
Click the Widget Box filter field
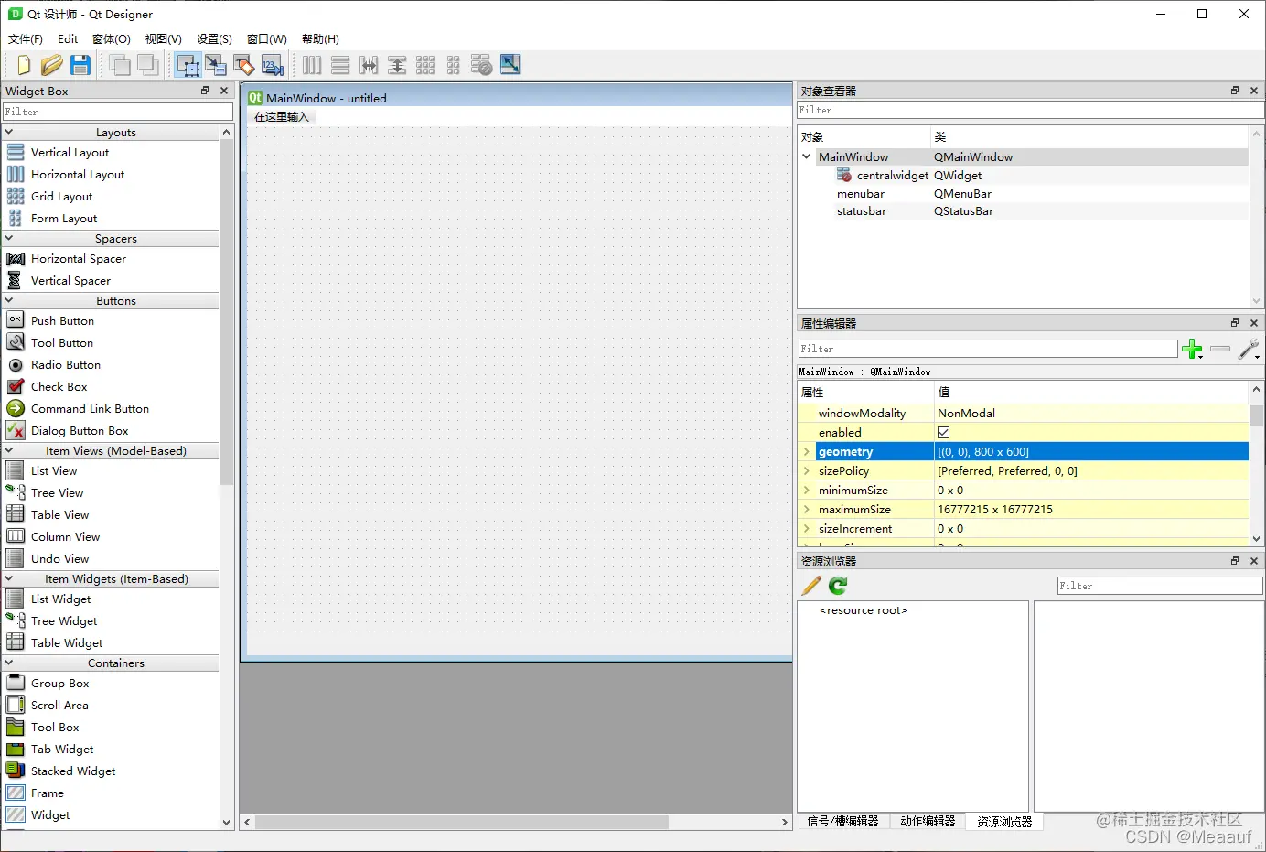(117, 111)
